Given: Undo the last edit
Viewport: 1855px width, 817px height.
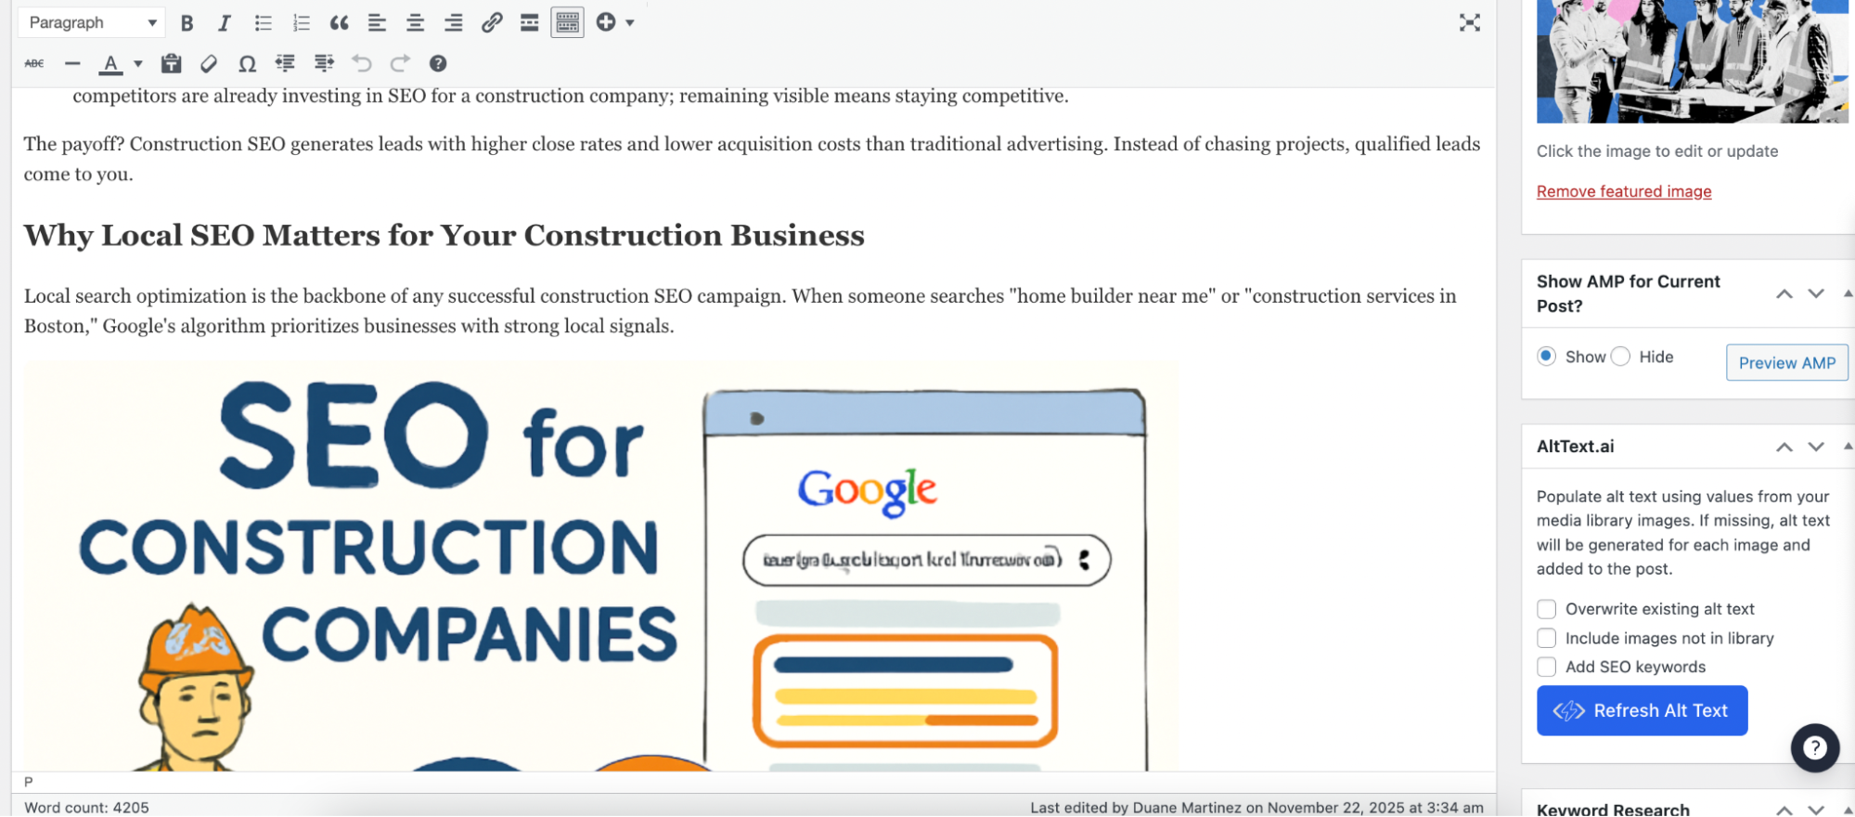Looking at the screenshot, I should point(361,63).
